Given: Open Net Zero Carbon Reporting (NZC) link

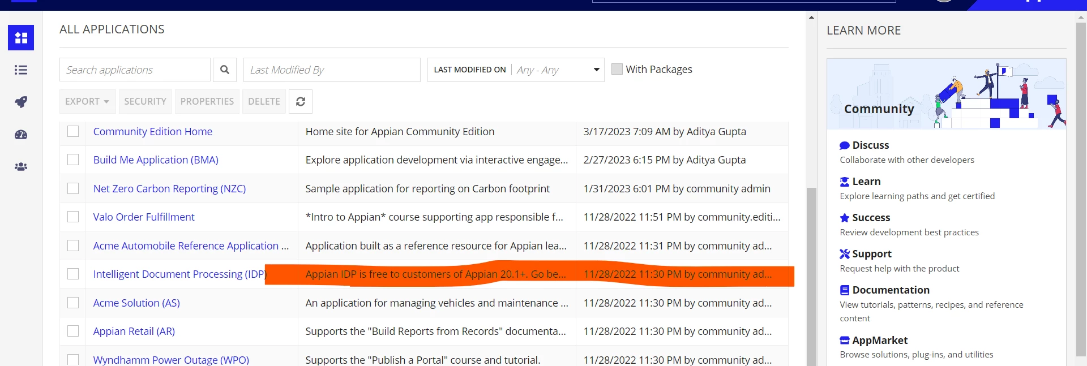Looking at the screenshot, I should [169, 188].
